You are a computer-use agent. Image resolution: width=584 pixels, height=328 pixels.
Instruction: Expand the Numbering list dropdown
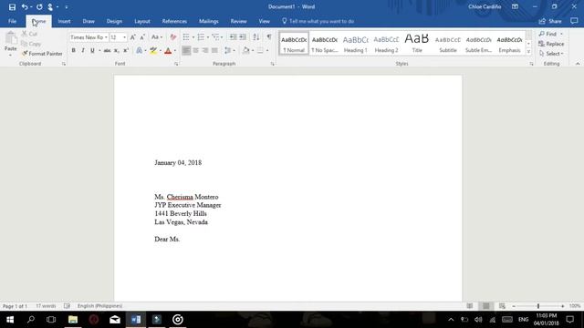pyautogui.click(x=208, y=37)
